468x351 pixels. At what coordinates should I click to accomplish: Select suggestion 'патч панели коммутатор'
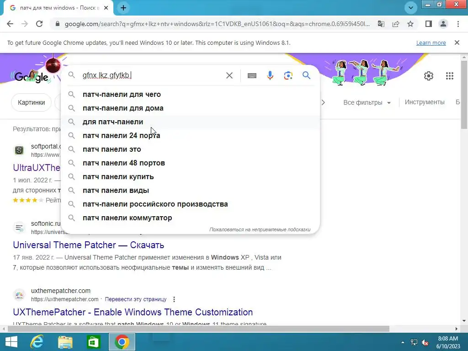click(190, 218)
